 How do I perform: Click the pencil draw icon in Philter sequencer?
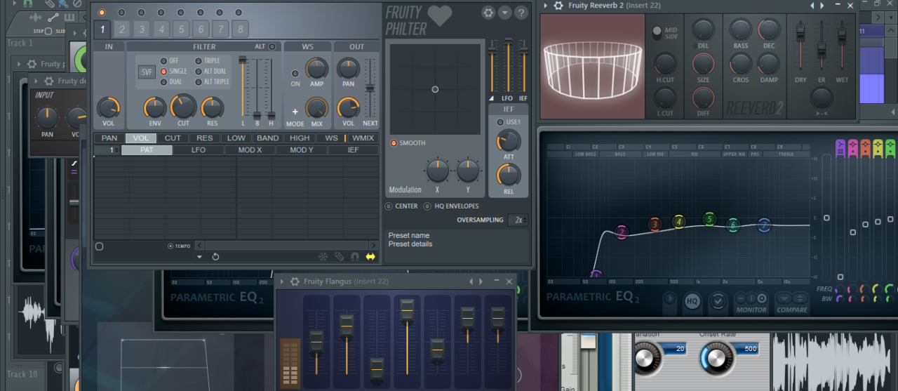(340, 257)
